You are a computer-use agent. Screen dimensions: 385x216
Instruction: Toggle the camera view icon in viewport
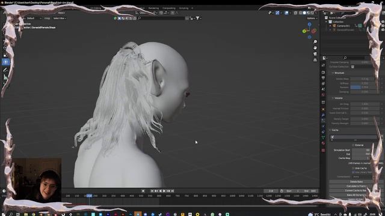pyautogui.click(x=315, y=53)
